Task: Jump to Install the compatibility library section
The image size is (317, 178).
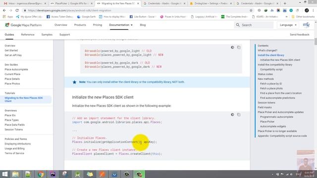Action: pos(275,65)
